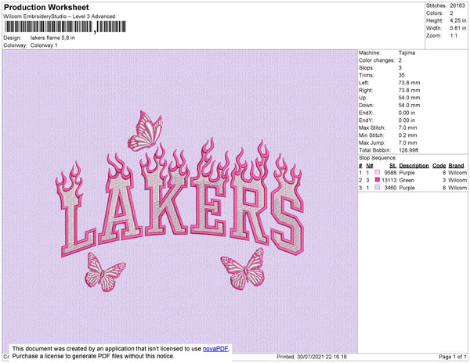470x363 pixels.
Task: Click stitch count 9588 in stop row 1
Action: 390,173
